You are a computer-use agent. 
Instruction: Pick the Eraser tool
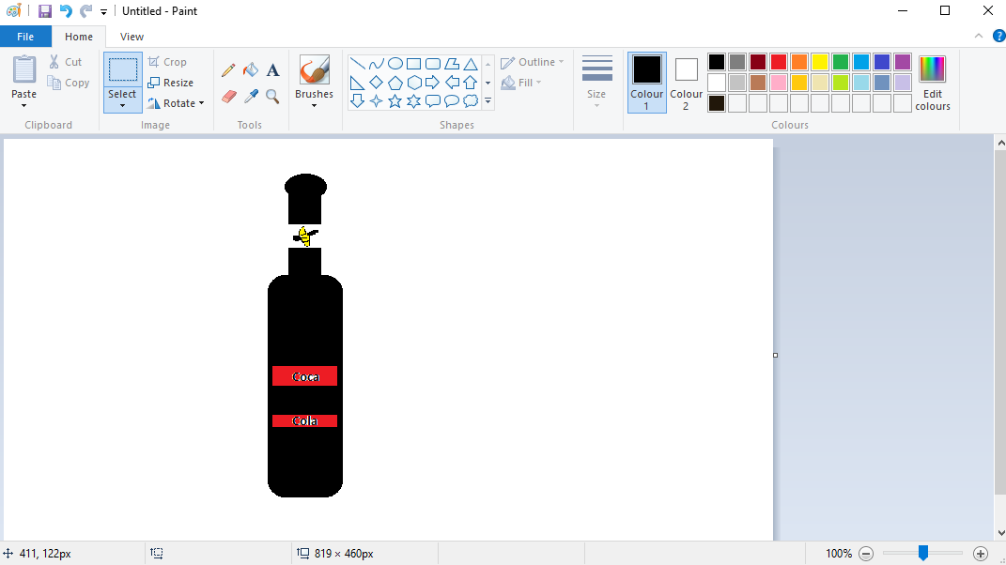[228, 96]
